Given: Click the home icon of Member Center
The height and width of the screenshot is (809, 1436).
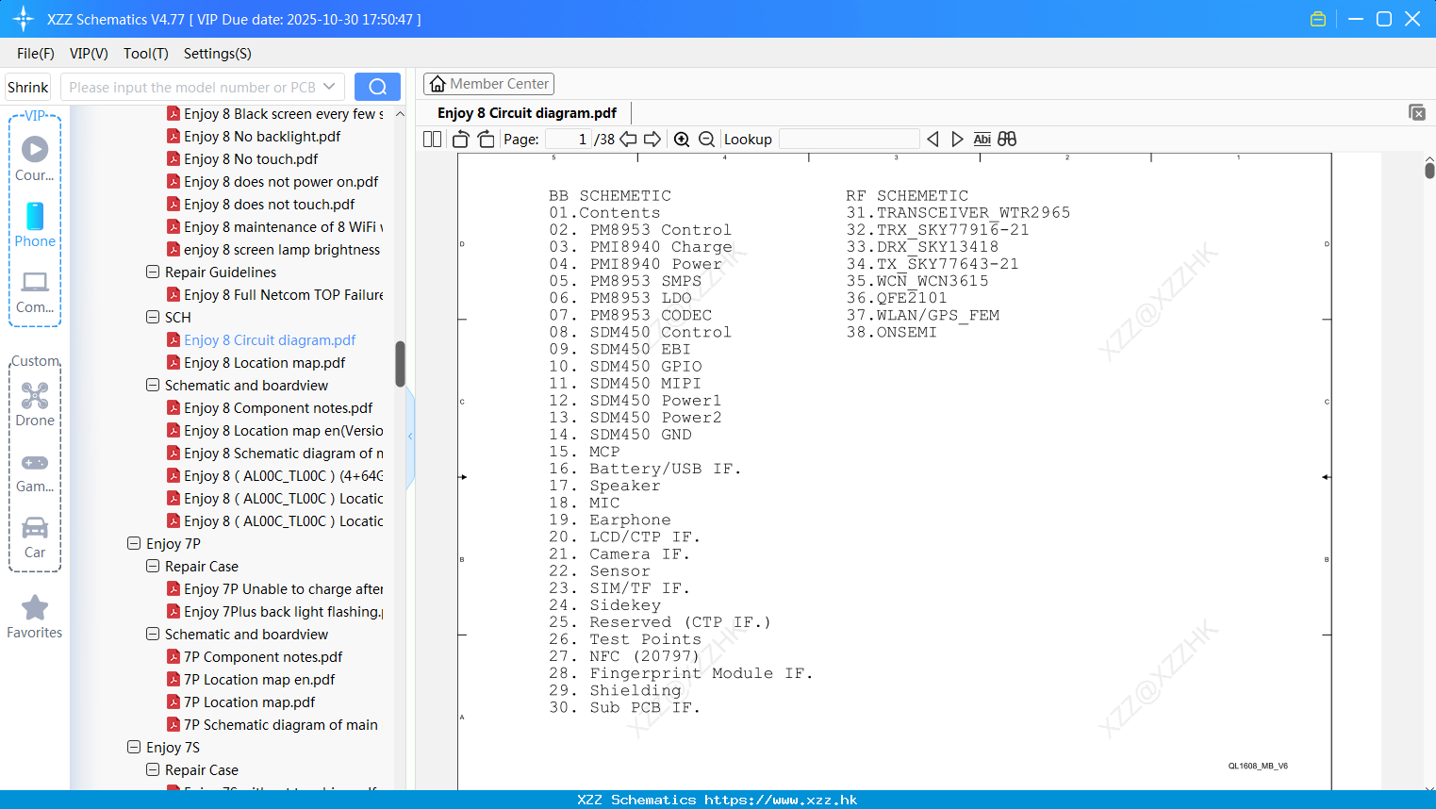Looking at the screenshot, I should 437,84.
